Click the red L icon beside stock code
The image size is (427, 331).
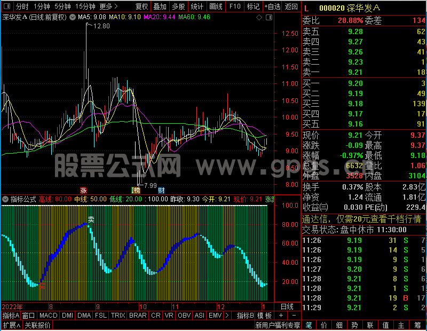coord(306,9)
